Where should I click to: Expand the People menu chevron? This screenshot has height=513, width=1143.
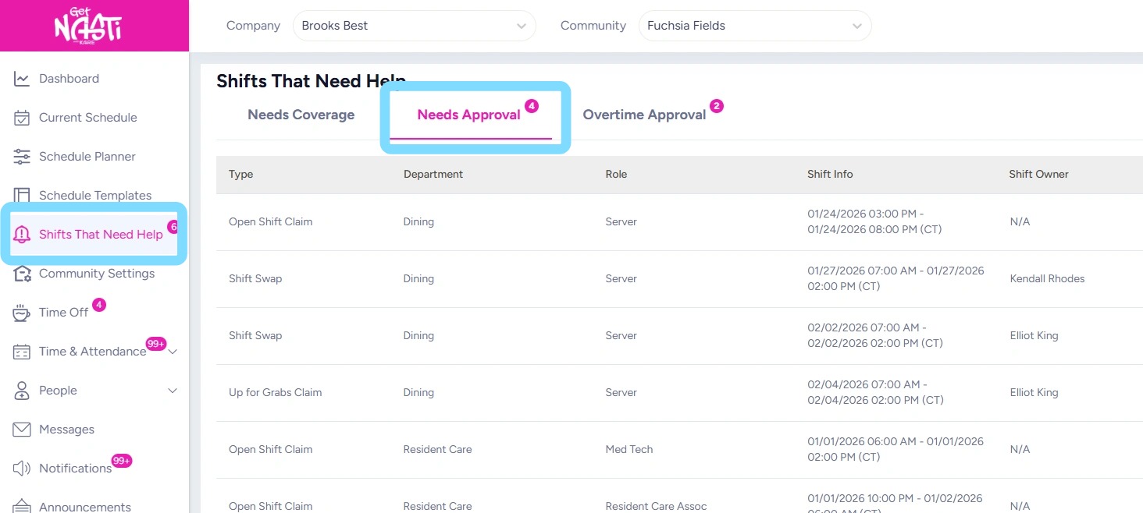[173, 391]
